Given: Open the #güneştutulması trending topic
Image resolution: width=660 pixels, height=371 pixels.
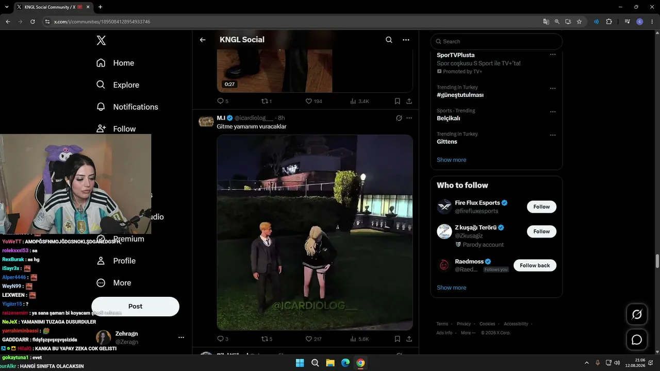Looking at the screenshot, I should click(x=460, y=95).
